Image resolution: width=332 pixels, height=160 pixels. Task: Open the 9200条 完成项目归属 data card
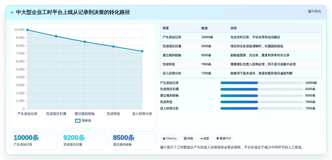click(83, 140)
